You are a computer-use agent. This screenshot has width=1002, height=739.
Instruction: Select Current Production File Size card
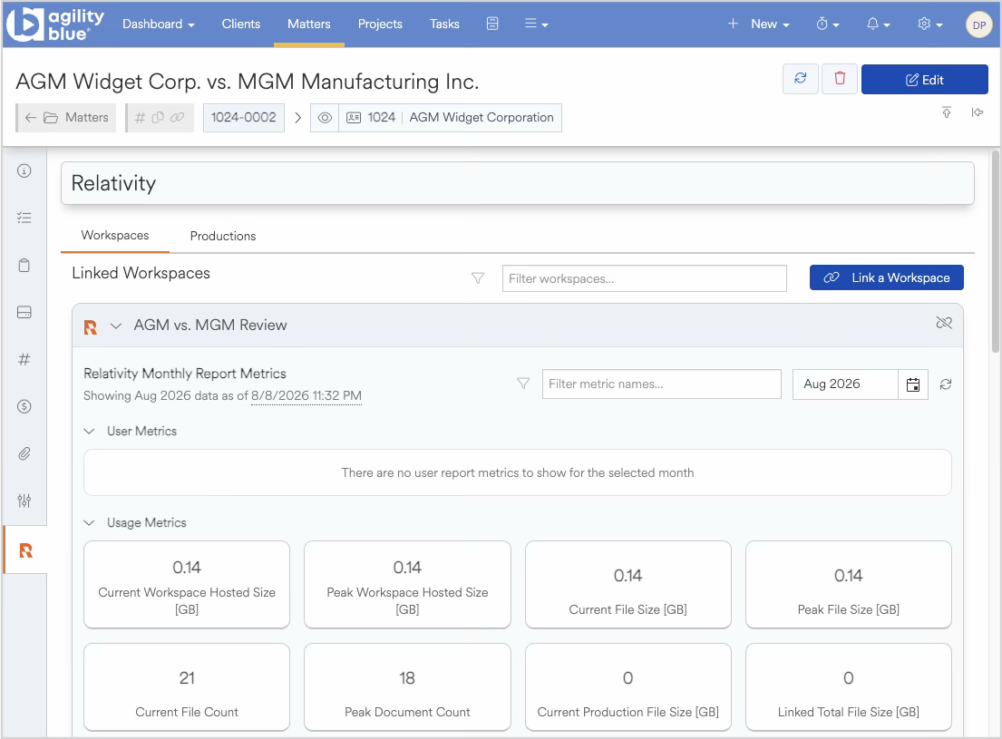(x=627, y=686)
